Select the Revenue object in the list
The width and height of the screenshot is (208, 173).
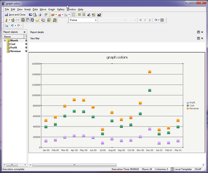click(15, 51)
